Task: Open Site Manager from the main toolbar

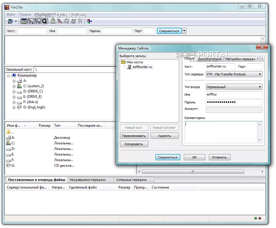Action: 10,22
